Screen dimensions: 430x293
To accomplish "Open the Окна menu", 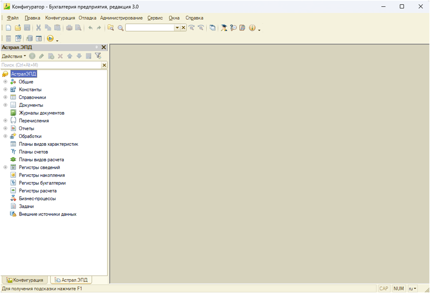I will click(174, 18).
